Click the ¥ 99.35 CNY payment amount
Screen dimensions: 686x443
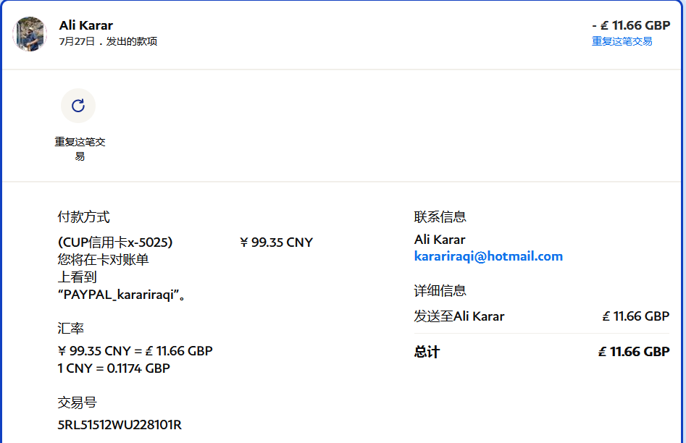[x=277, y=242]
